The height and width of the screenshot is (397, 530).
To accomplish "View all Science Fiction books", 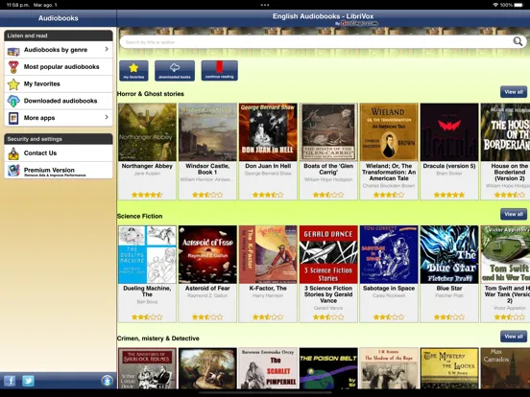I will tap(514, 214).
